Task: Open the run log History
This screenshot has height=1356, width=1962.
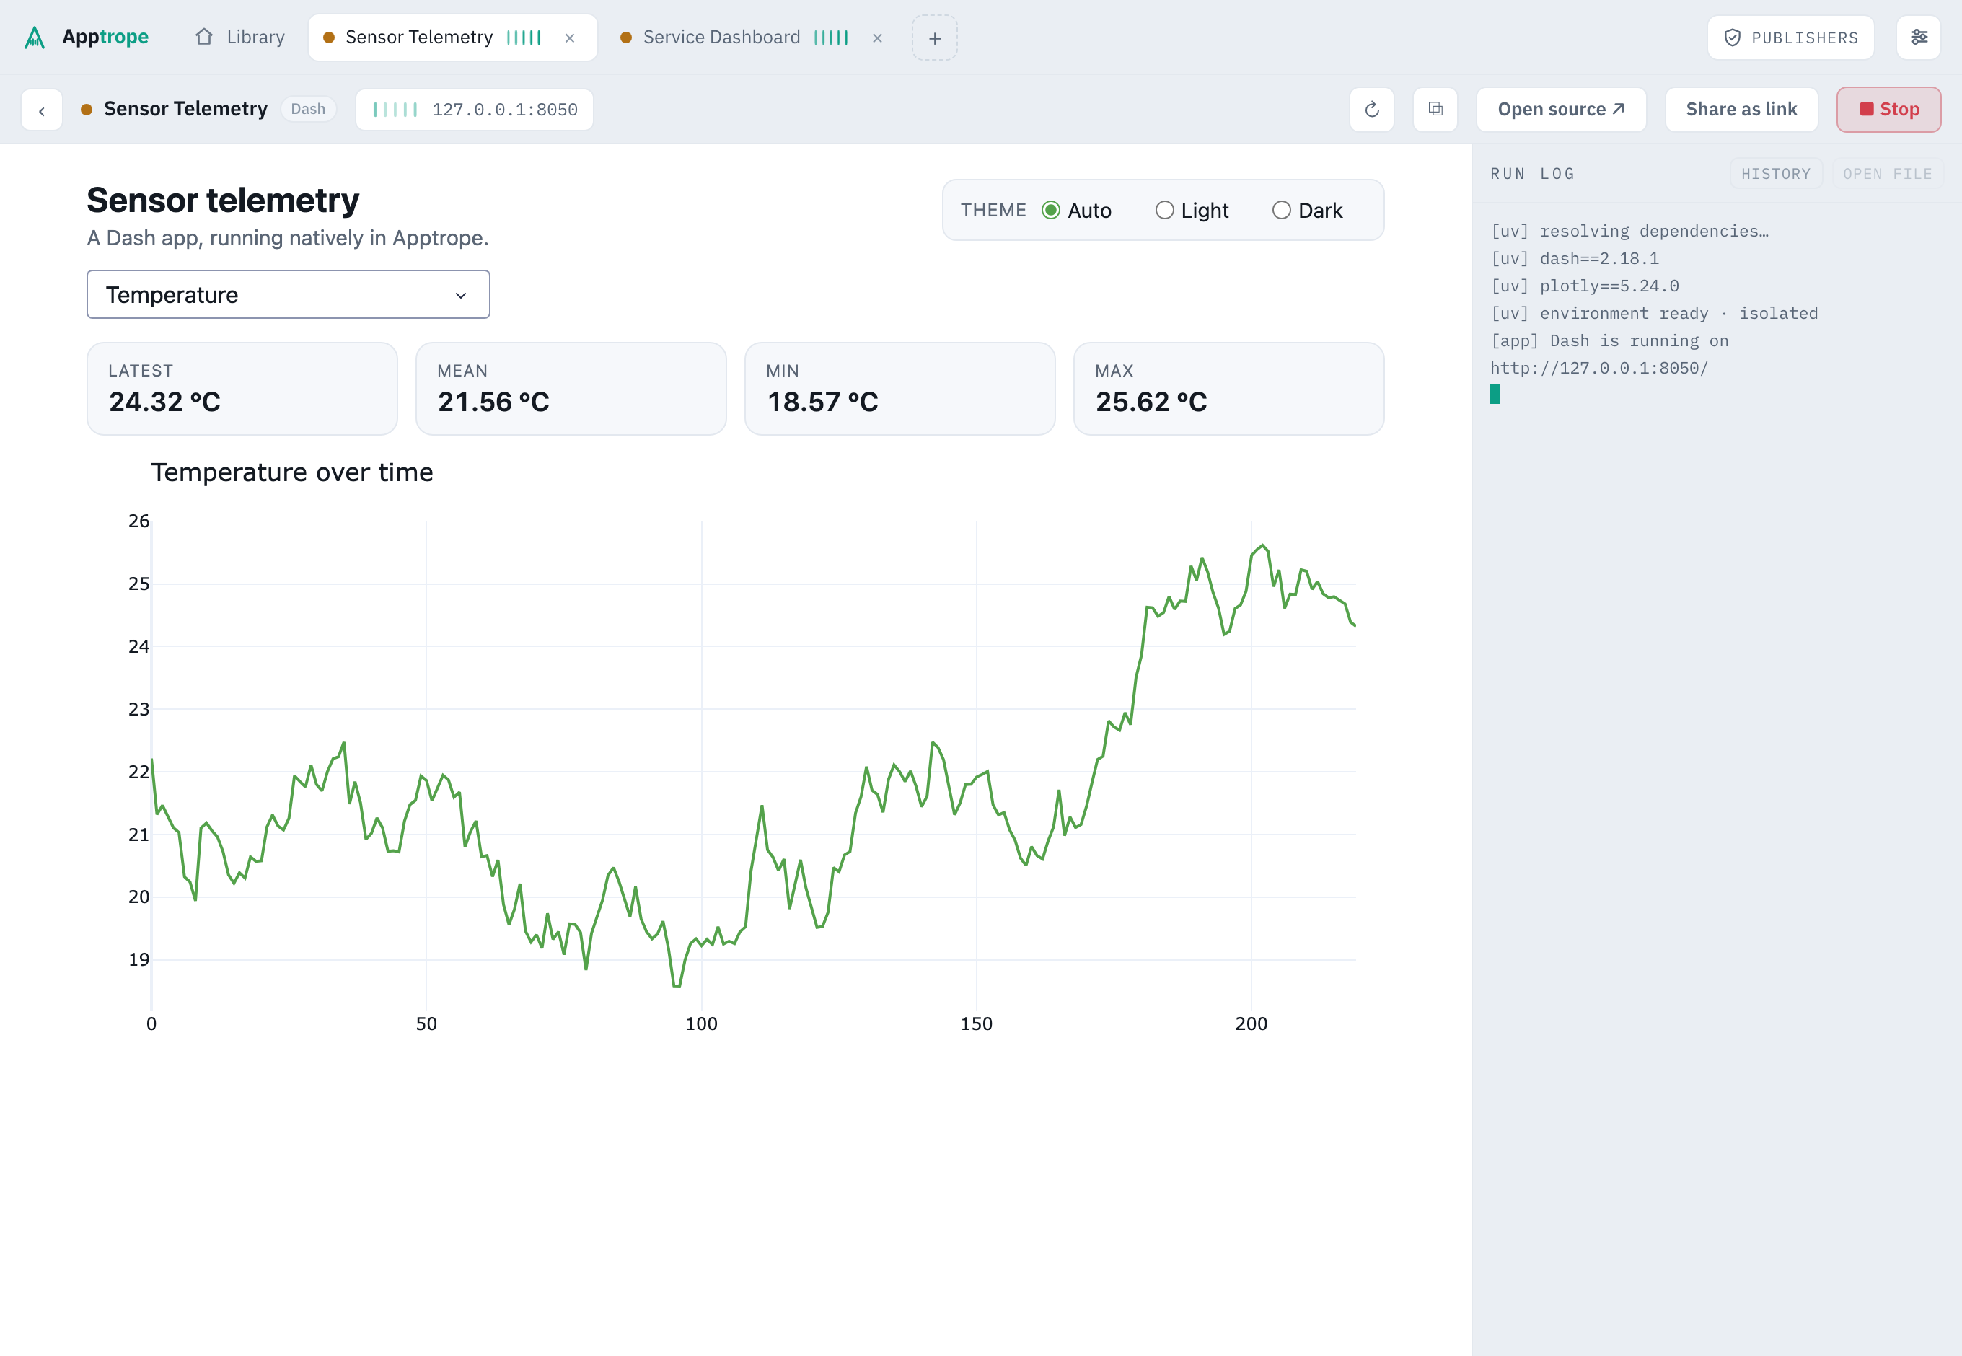Action: 1776,173
